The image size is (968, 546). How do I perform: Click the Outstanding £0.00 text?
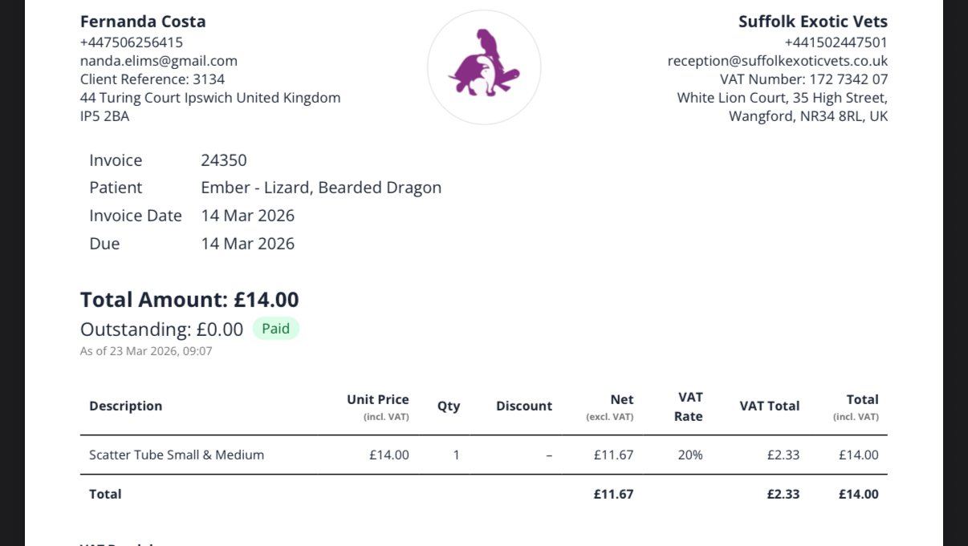pos(161,330)
